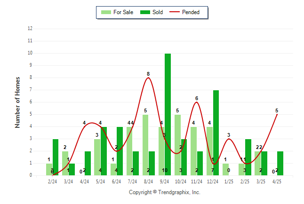
Task: Click the 5/24 x-axis label
Action: [x=100, y=181]
